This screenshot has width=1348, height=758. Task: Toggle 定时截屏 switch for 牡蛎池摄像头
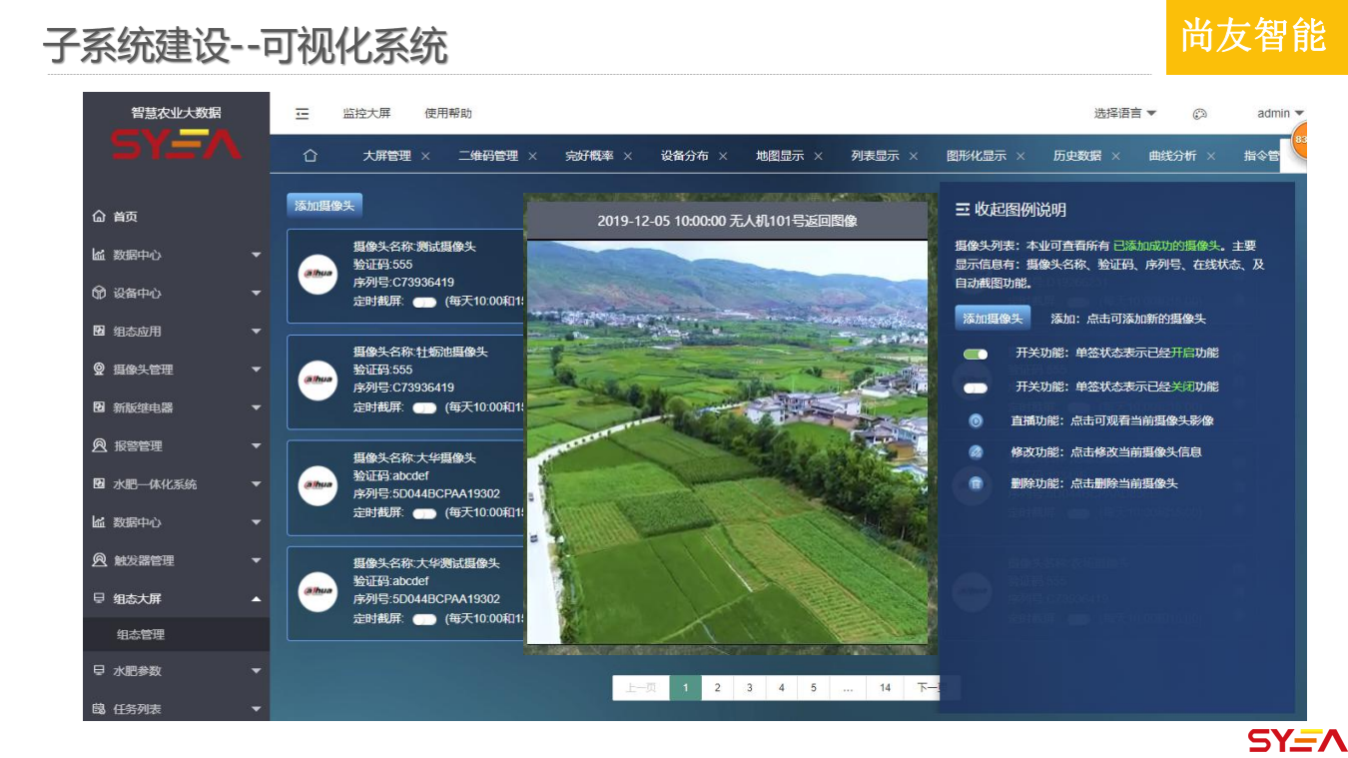pos(424,406)
